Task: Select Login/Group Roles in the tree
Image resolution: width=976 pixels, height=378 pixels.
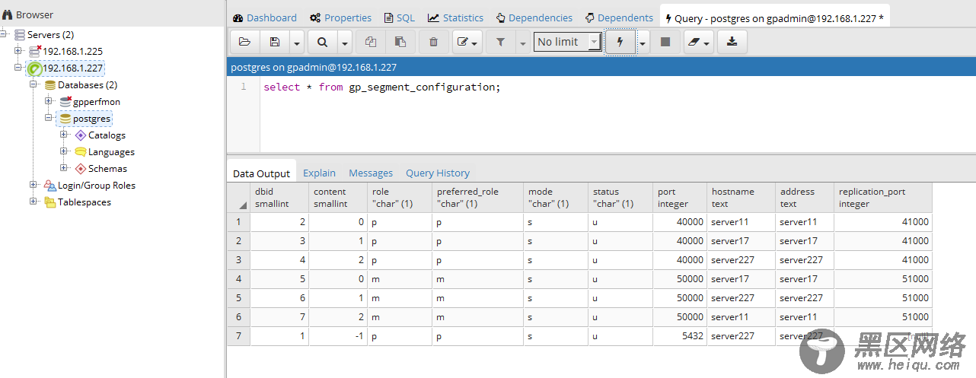Action: tap(97, 185)
